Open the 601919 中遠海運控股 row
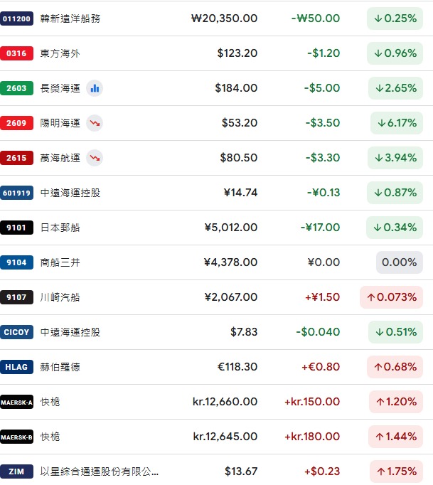 tap(216, 193)
